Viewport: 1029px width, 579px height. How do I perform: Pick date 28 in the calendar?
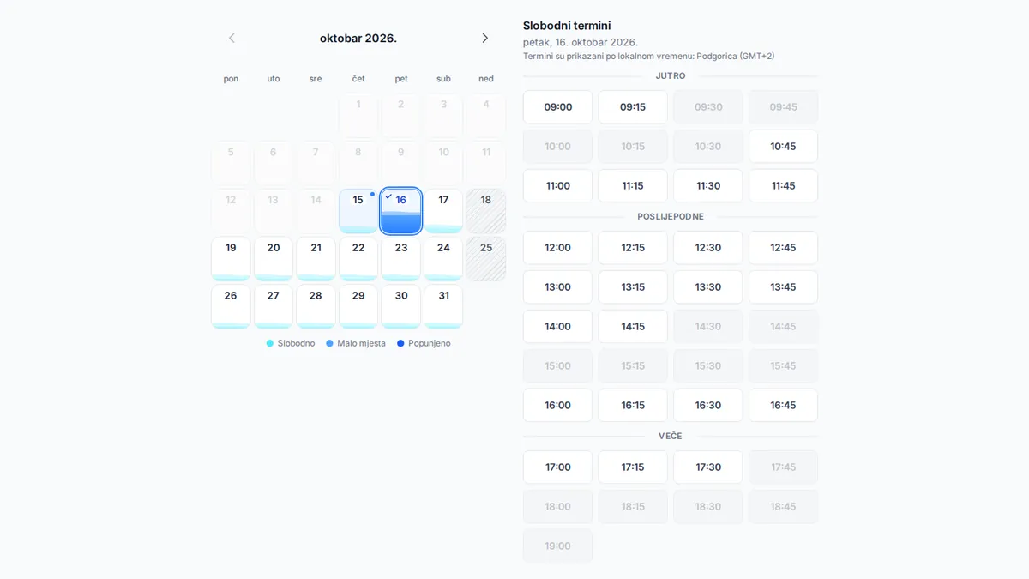coord(316,307)
